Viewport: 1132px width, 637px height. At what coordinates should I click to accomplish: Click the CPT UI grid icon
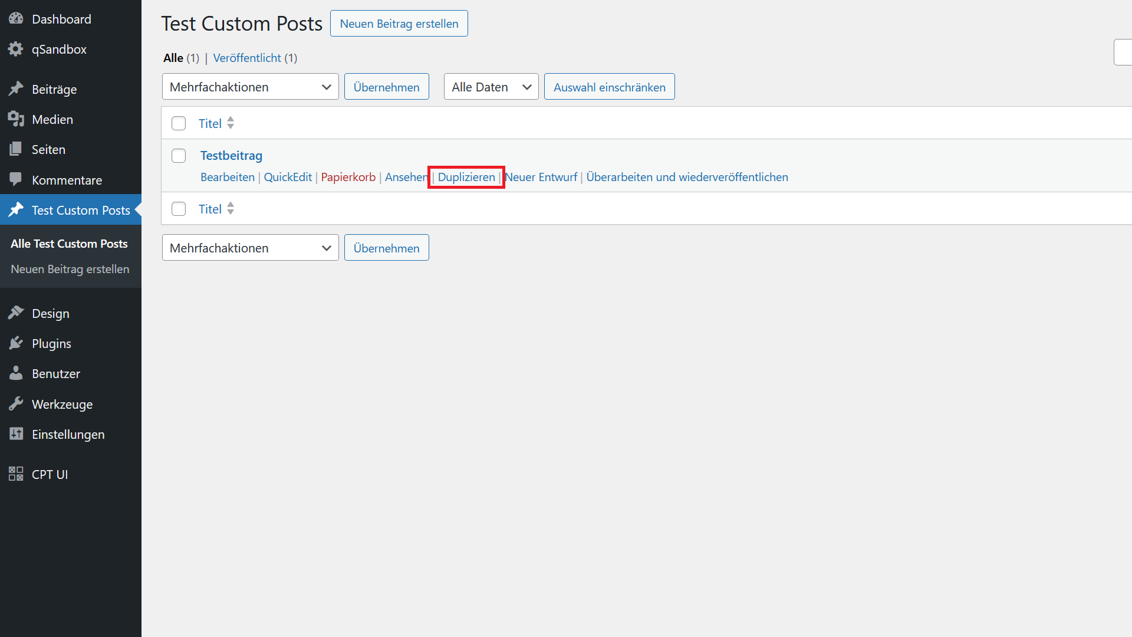click(x=16, y=474)
